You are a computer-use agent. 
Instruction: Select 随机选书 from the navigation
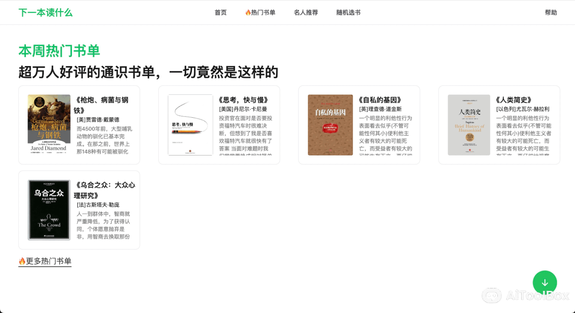[x=348, y=12]
